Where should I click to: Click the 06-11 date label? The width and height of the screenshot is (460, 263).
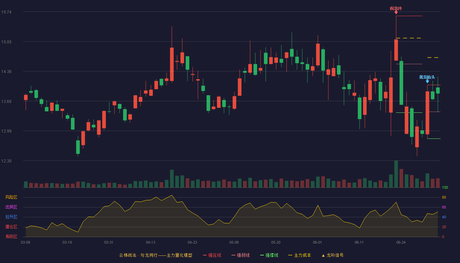click(359, 242)
